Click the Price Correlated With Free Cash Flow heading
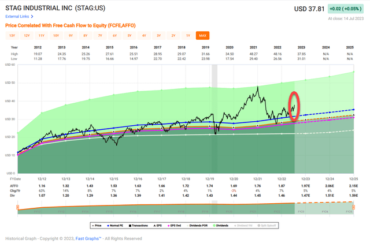Image resolution: width=370 pixels, height=243 pixels. click(71, 25)
